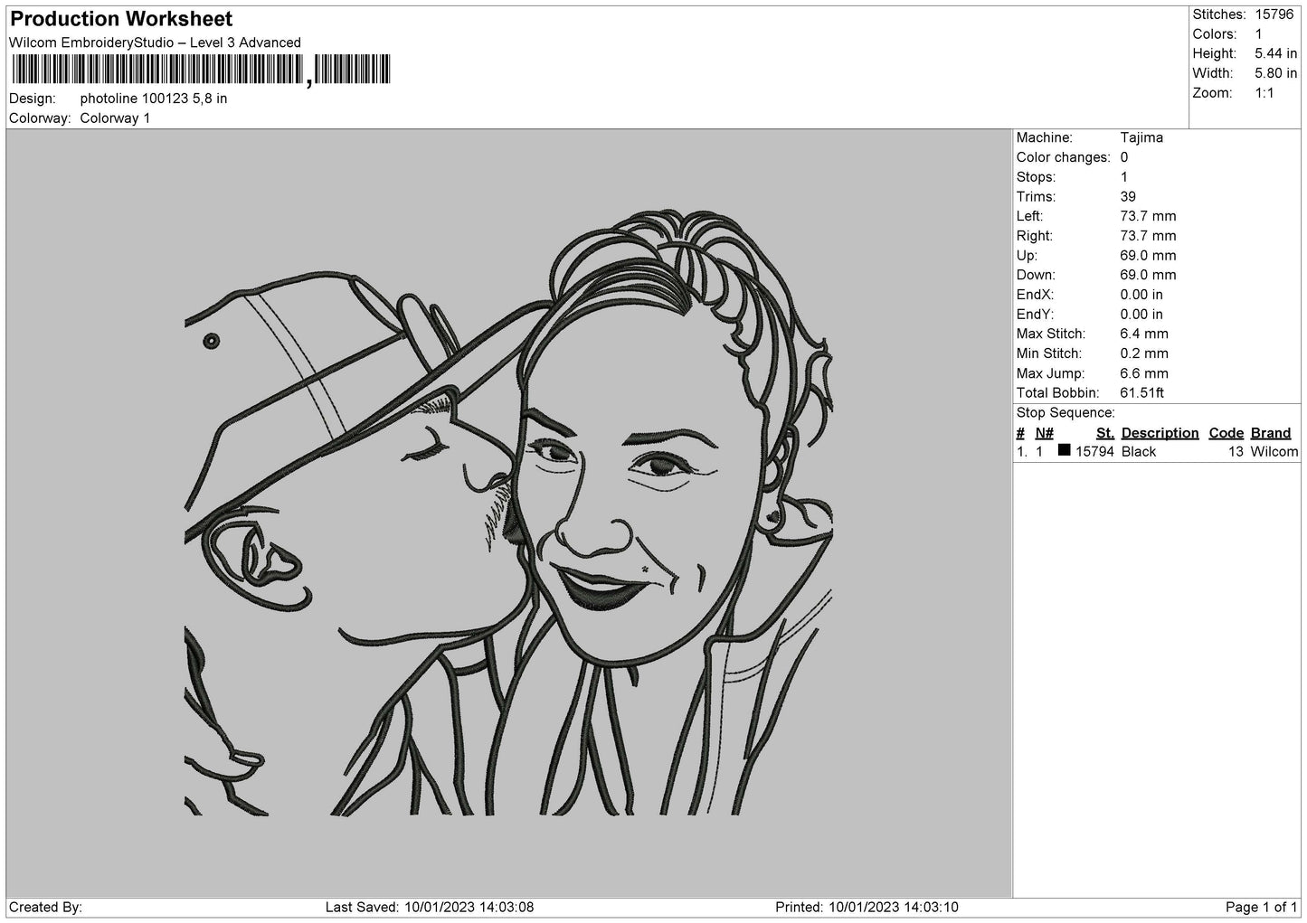Select the Description column header
The height and width of the screenshot is (923, 1307).
click(x=1160, y=433)
